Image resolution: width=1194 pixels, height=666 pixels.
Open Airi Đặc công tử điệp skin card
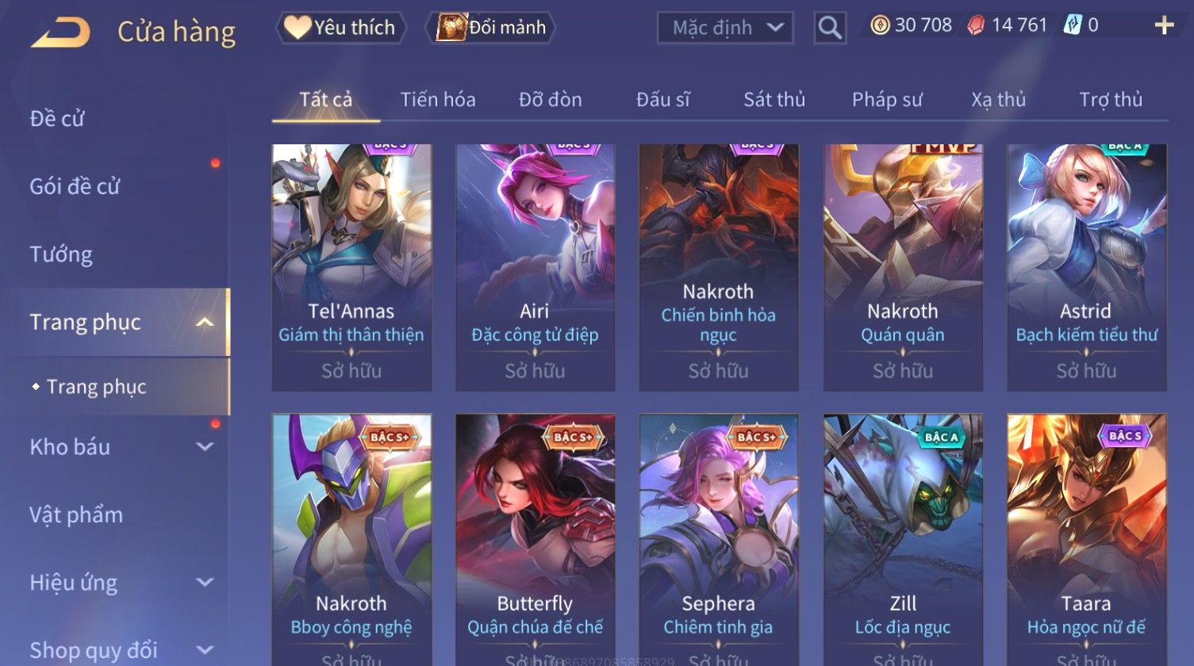tap(535, 267)
